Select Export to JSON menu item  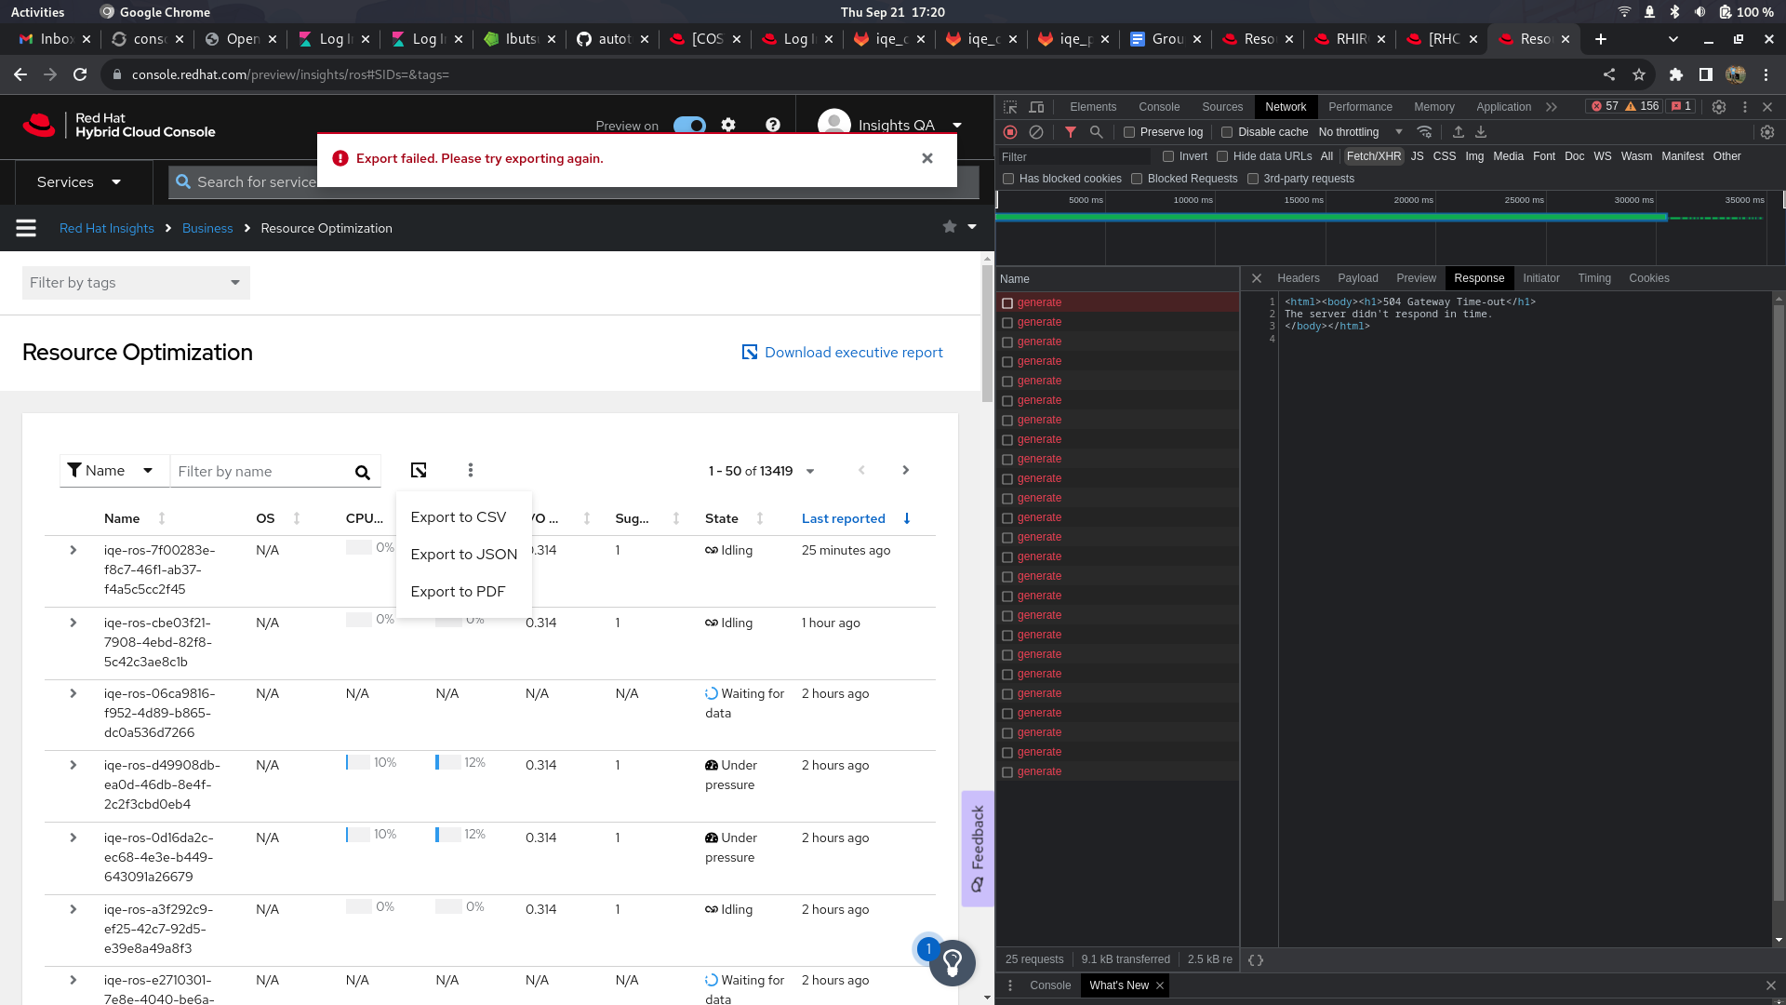463,555
